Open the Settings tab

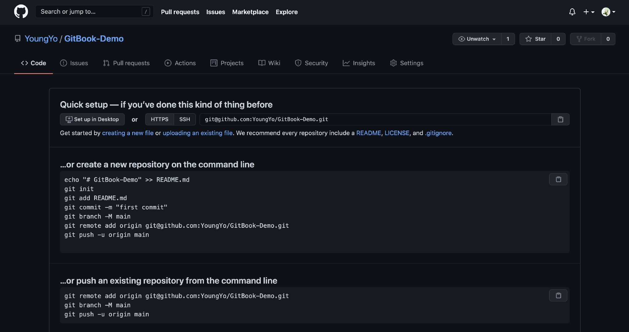[x=407, y=63]
